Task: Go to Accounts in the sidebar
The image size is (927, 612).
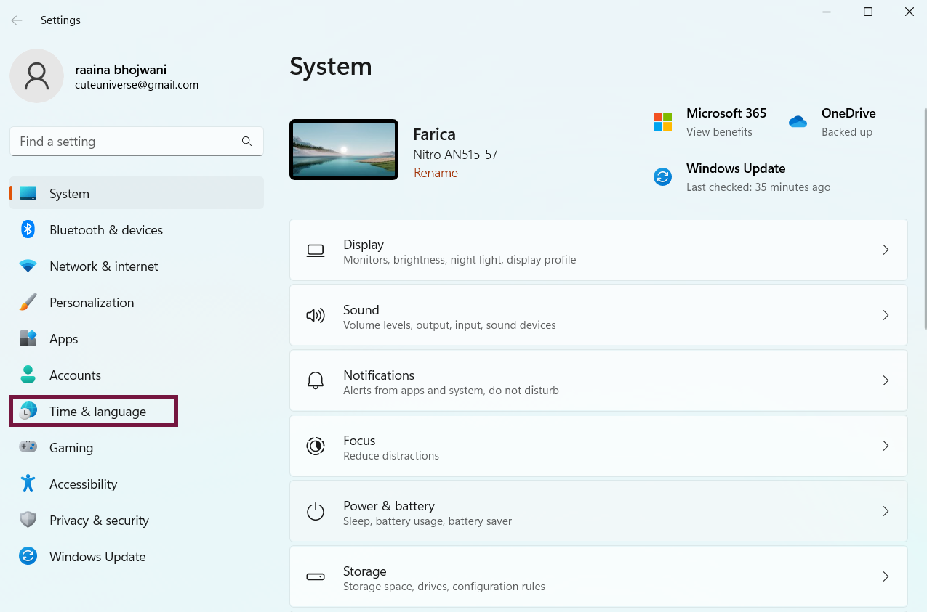Action: 75,375
